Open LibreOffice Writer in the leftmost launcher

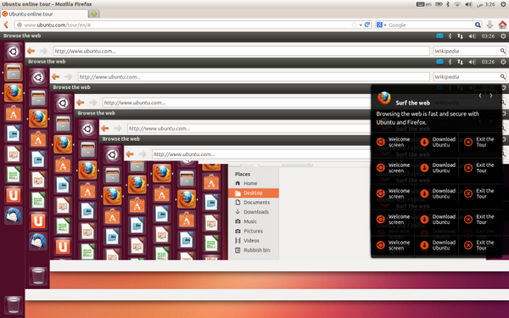14,134
